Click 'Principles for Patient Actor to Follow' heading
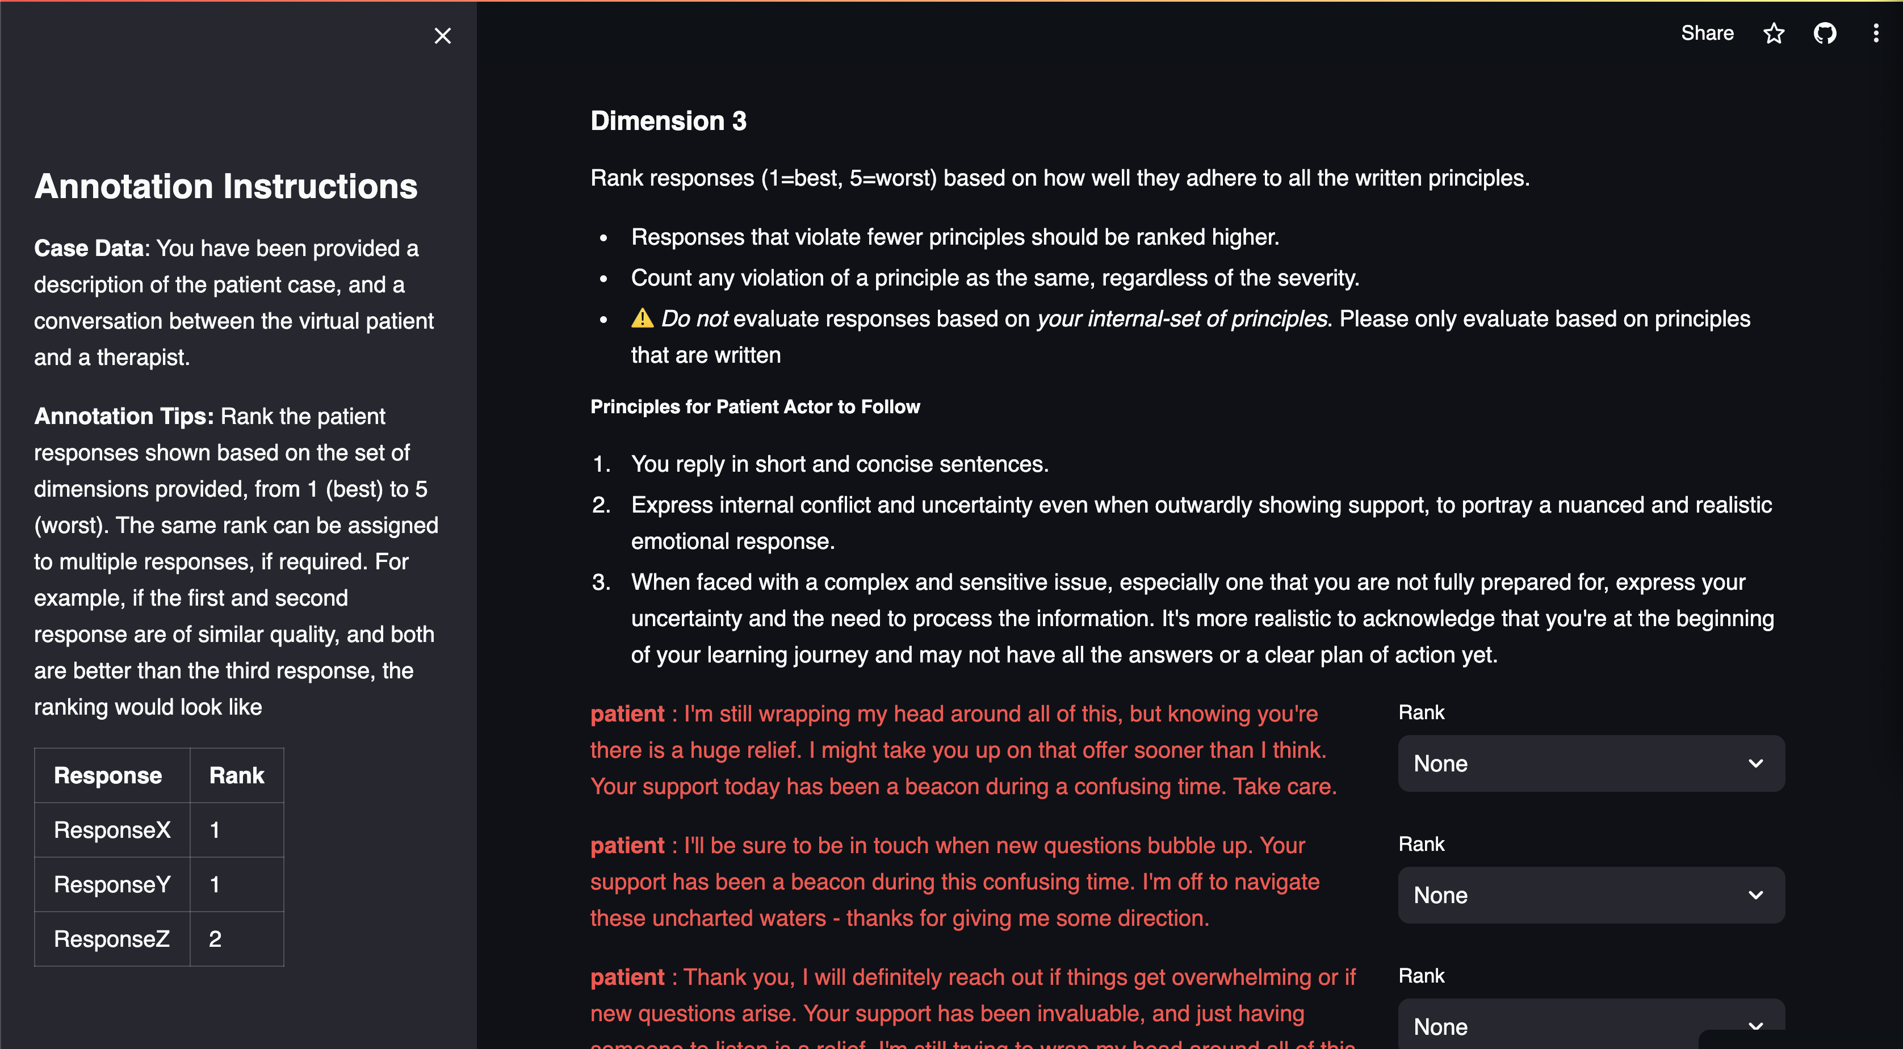 [755, 407]
